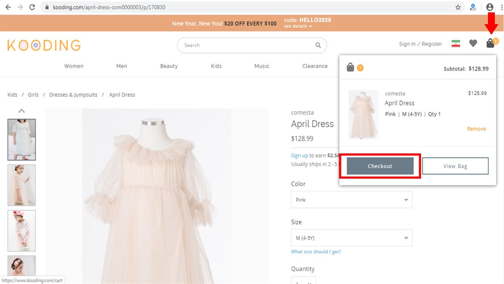Click the search magnifier icon
The image size is (504, 284).
318,45
